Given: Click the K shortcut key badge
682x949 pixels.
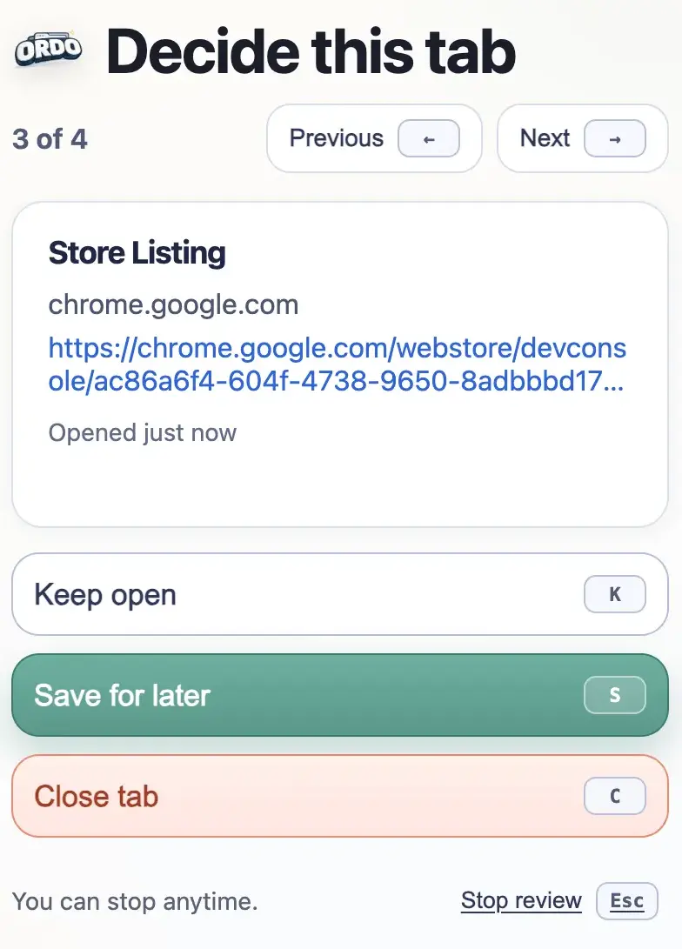Looking at the screenshot, I should click(x=614, y=595).
